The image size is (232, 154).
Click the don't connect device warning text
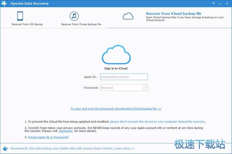[x=157, y=122]
